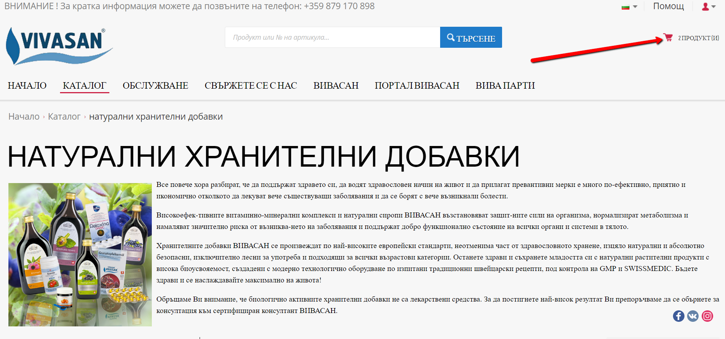Screen dimensions: 725x339
Task: Open the ВИВА ПАРТИ menu item
Action: pyautogui.click(x=505, y=86)
